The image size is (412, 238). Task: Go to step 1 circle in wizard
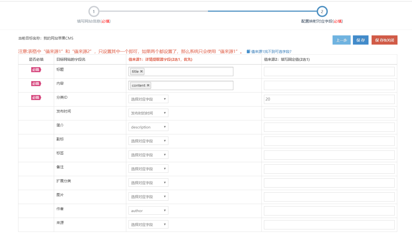click(x=94, y=12)
